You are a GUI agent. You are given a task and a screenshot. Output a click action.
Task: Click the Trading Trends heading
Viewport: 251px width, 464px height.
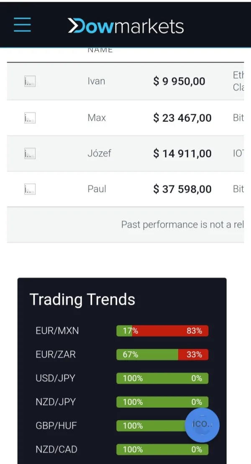(x=82, y=300)
